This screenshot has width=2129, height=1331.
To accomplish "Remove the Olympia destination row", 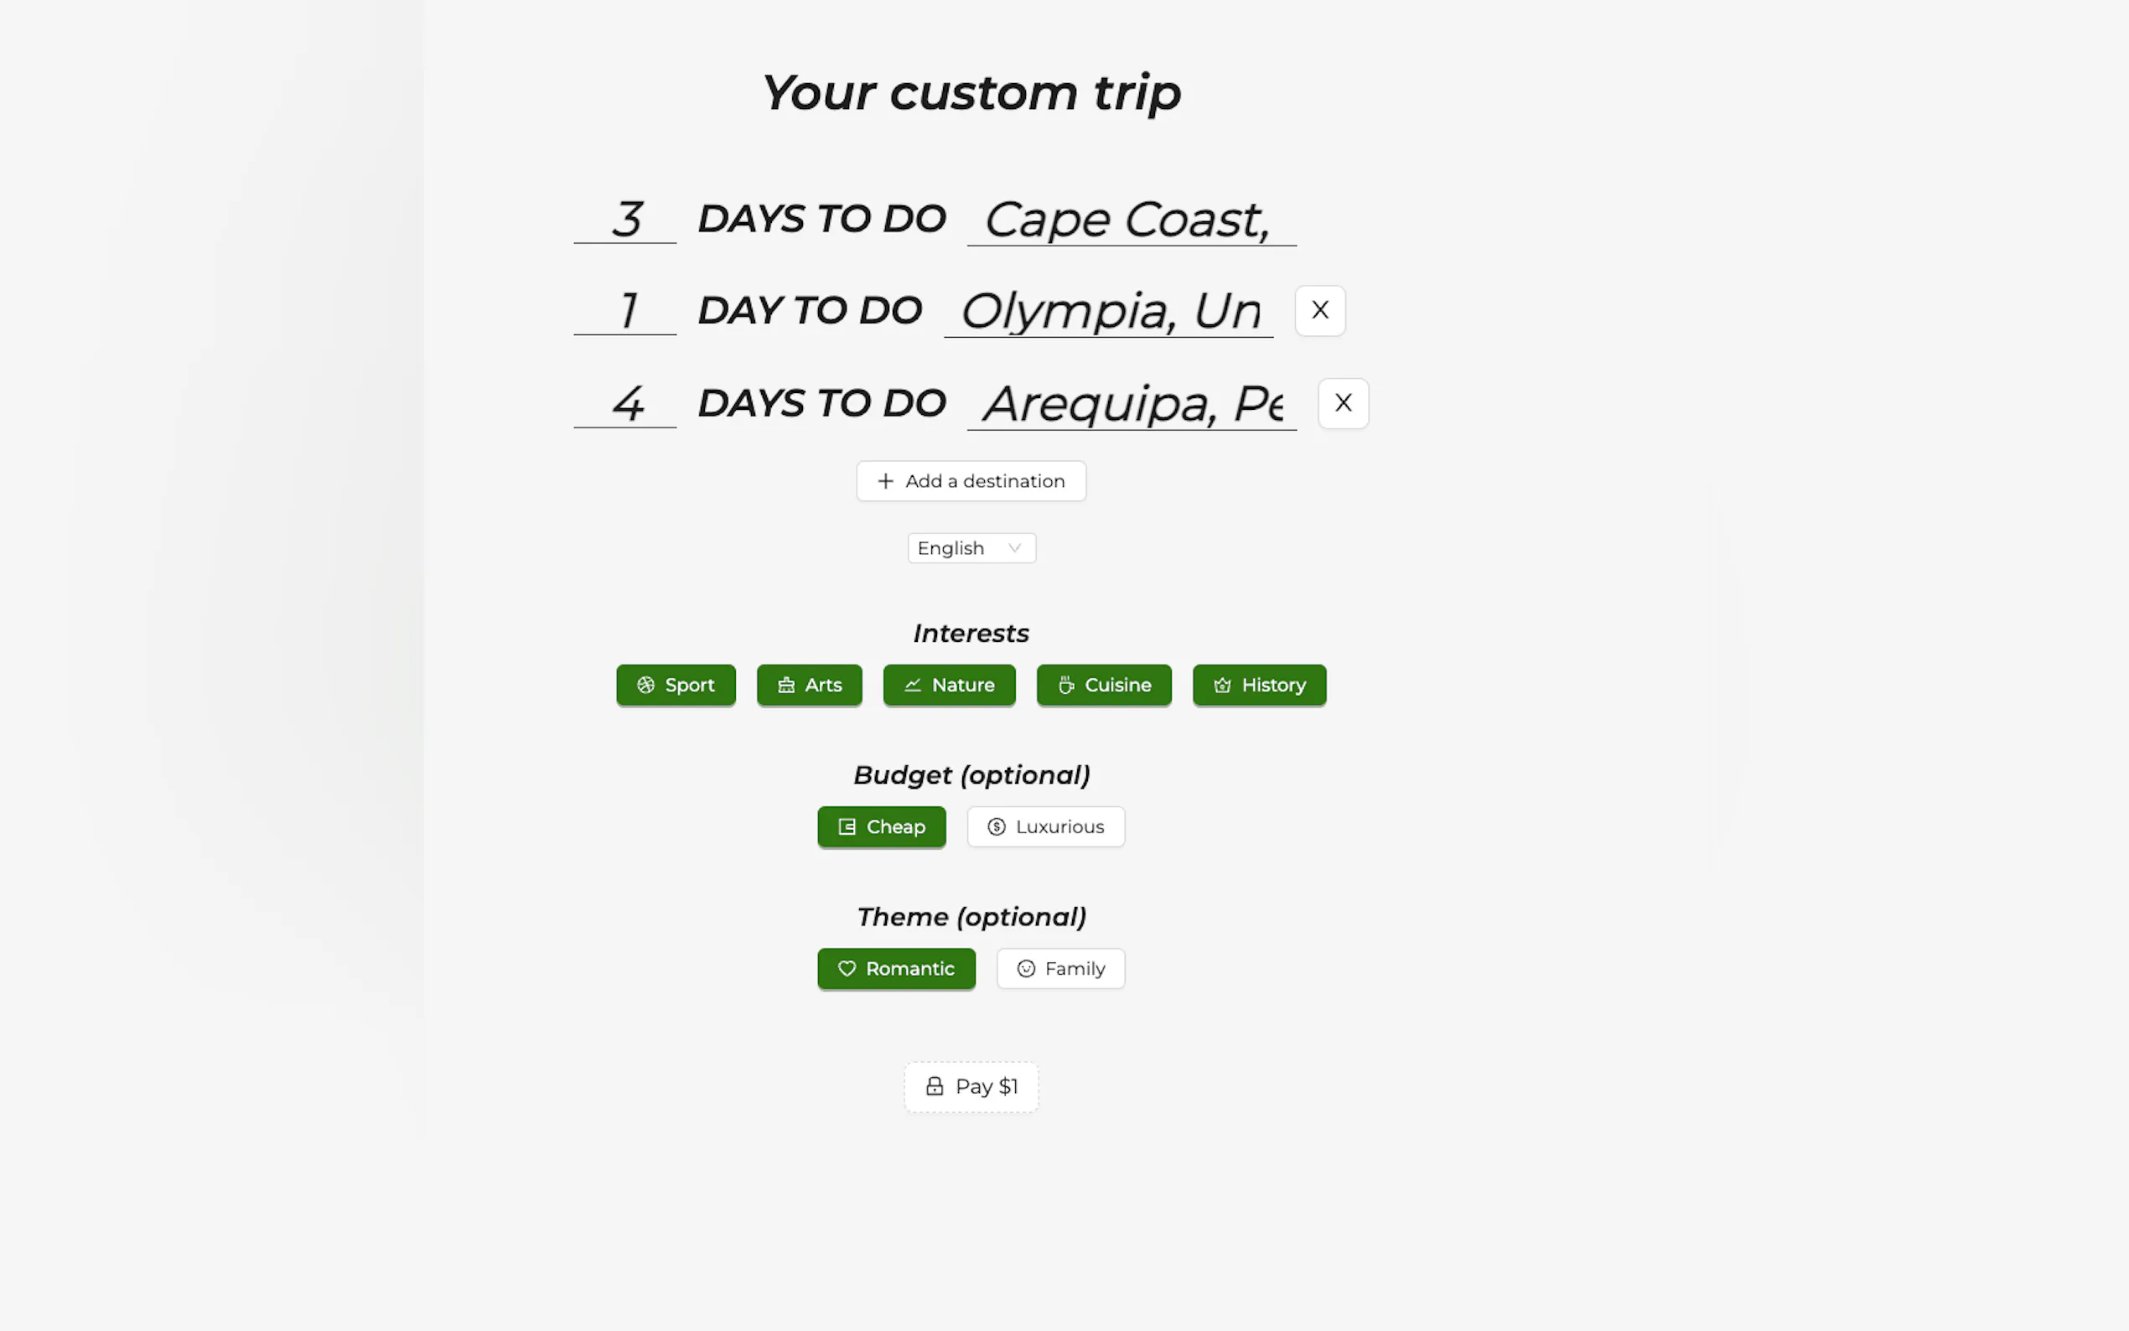I will point(1319,310).
